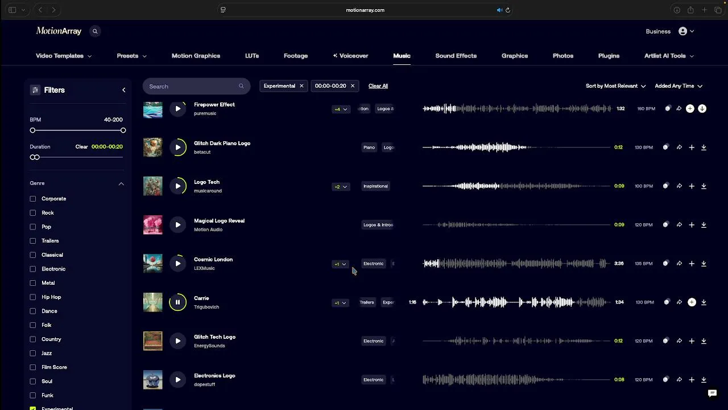
Task: Click the music Search input field
Action: click(x=196, y=87)
